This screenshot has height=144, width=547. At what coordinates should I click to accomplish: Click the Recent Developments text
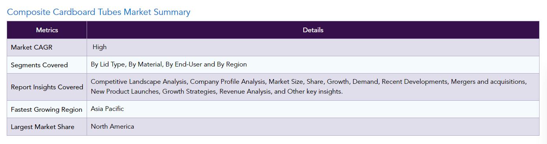[x=414, y=82]
